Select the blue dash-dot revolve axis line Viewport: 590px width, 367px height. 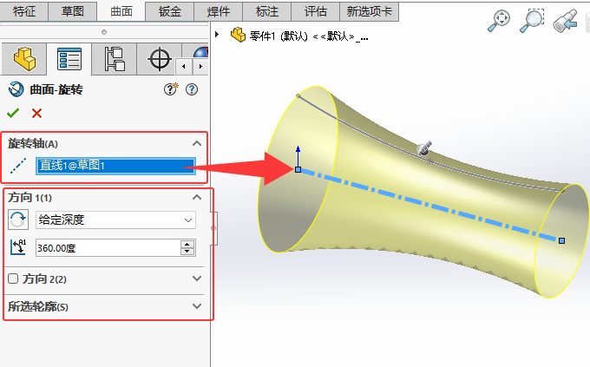coord(429,205)
